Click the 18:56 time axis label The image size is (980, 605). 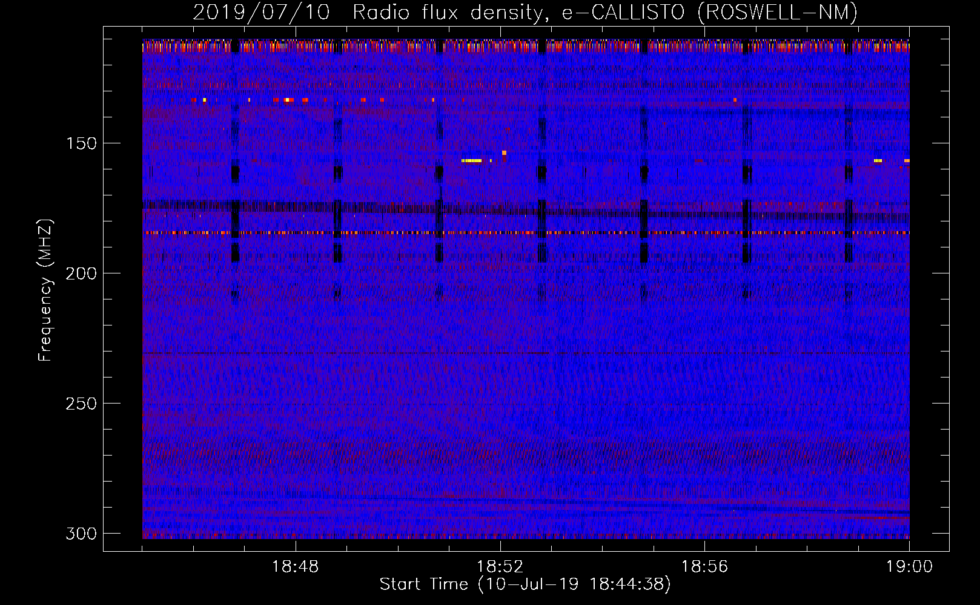click(704, 567)
